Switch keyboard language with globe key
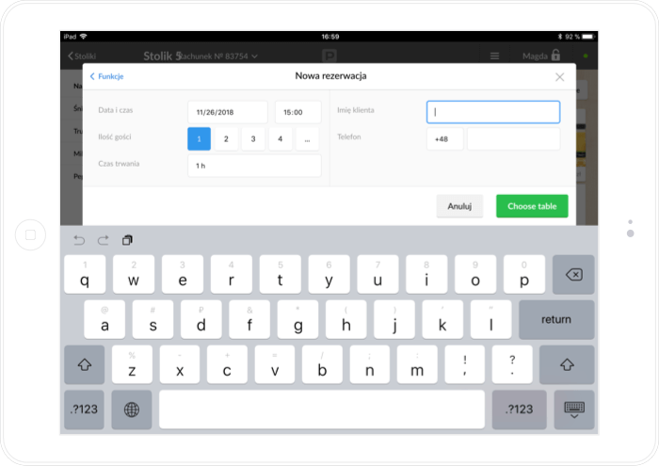The width and height of the screenshot is (659, 466). point(132,410)
